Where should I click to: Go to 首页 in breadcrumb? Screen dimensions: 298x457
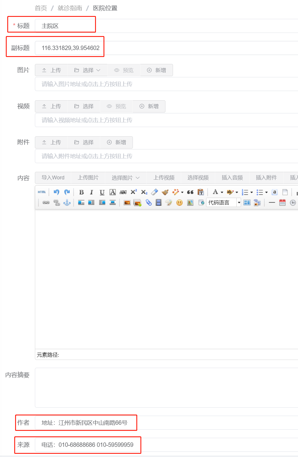(x=41, y=8)
